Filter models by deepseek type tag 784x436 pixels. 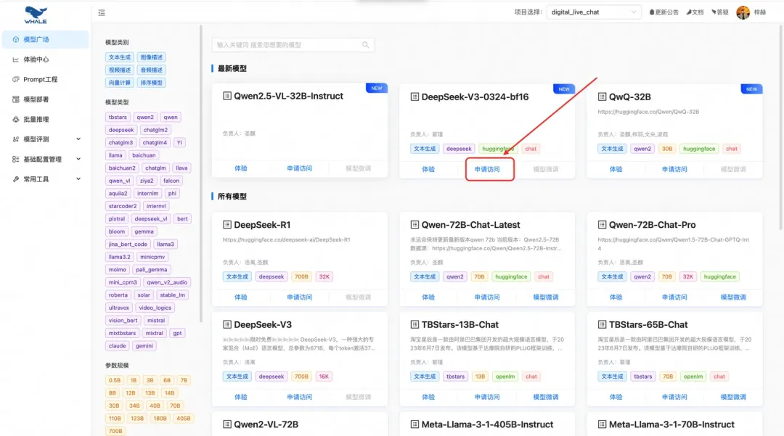121,130
